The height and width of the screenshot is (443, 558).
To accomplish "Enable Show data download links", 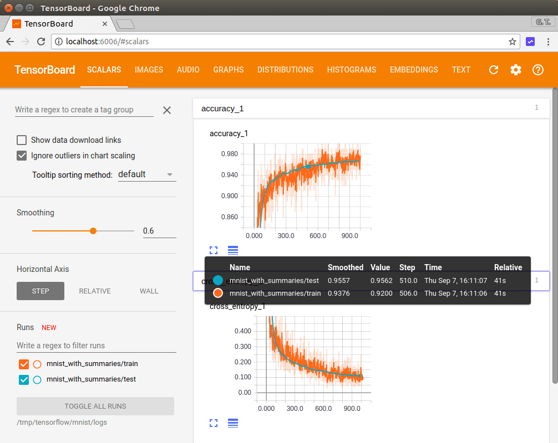I will pyautogui.click(x=22, y=140).
